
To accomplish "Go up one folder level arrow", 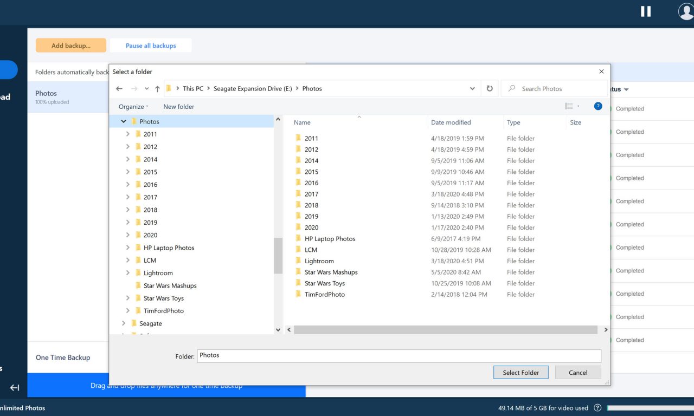I will [157, 89].
